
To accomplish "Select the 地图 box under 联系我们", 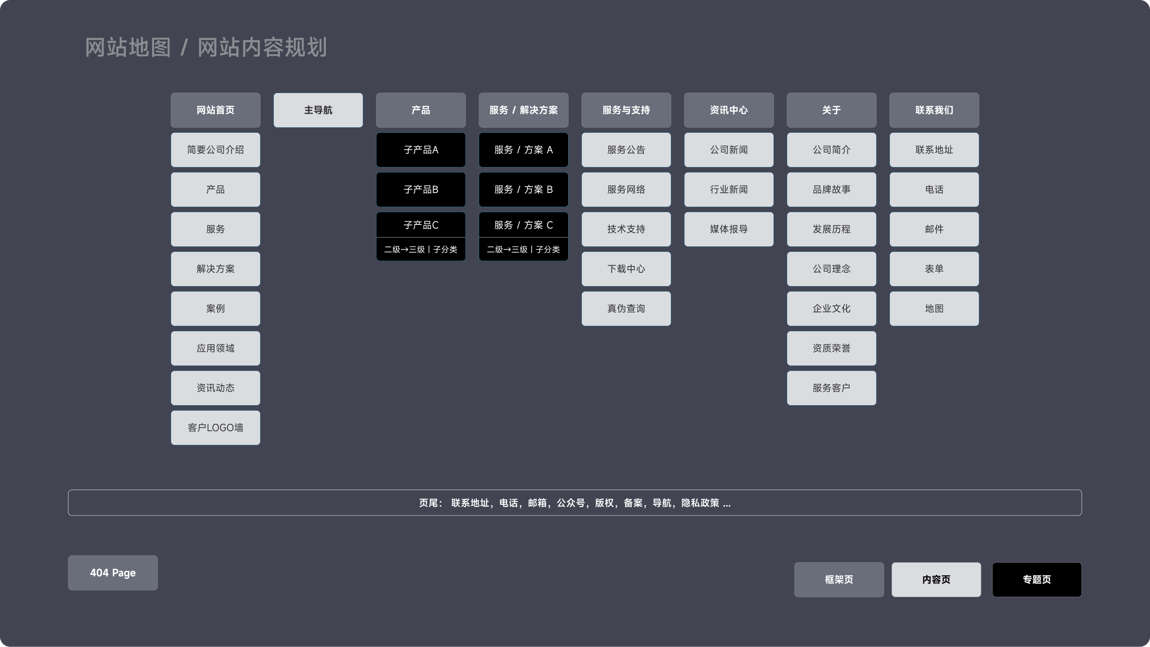I will point(934,308).
